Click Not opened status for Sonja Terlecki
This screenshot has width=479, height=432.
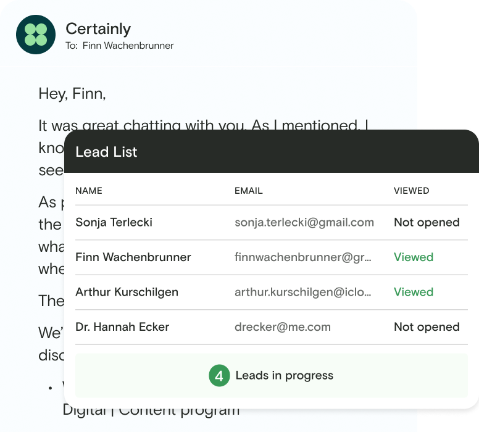click(x=427, y=222)
